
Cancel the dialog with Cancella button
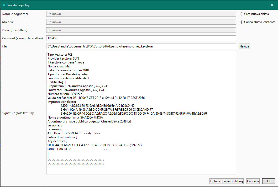click(x=253, y=181)
